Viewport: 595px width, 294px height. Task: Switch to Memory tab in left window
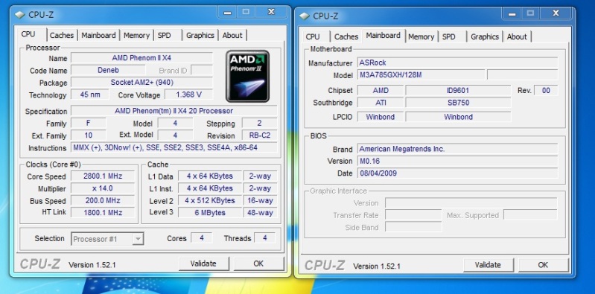(x=136, y=35)
